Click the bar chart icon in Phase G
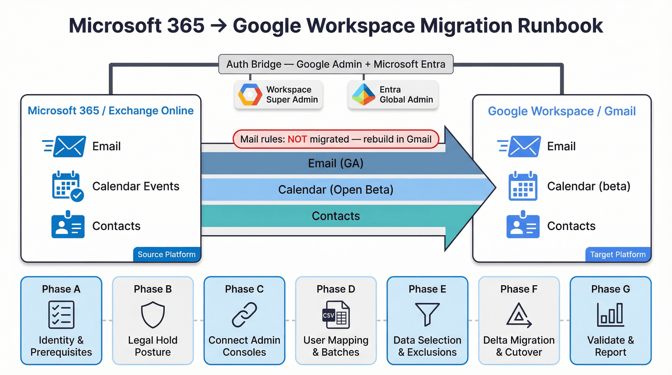This screenshot has width=672, height=375. [610, 314]
